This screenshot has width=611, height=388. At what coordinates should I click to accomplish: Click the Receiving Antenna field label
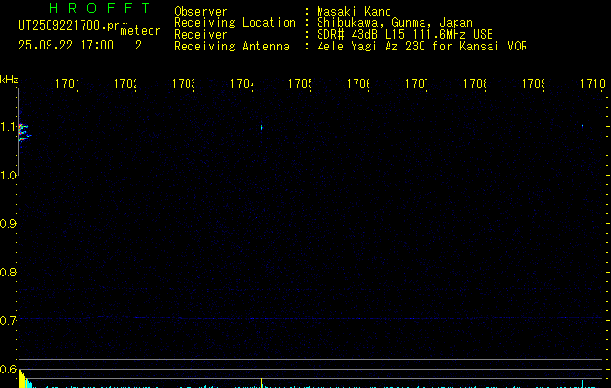pyautogui.click(x=231, y=46)
